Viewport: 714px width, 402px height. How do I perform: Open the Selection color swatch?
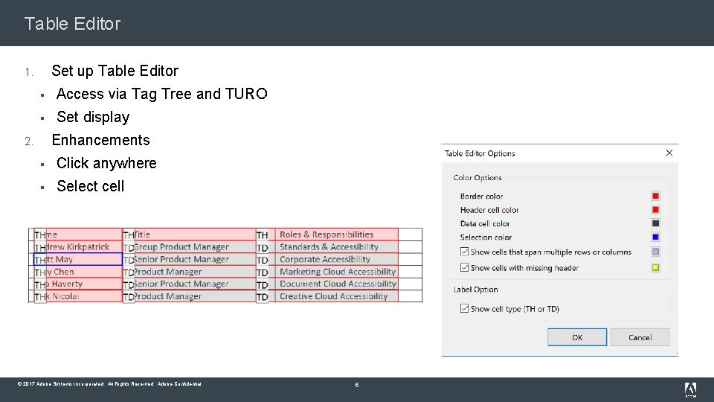(655, 237)
